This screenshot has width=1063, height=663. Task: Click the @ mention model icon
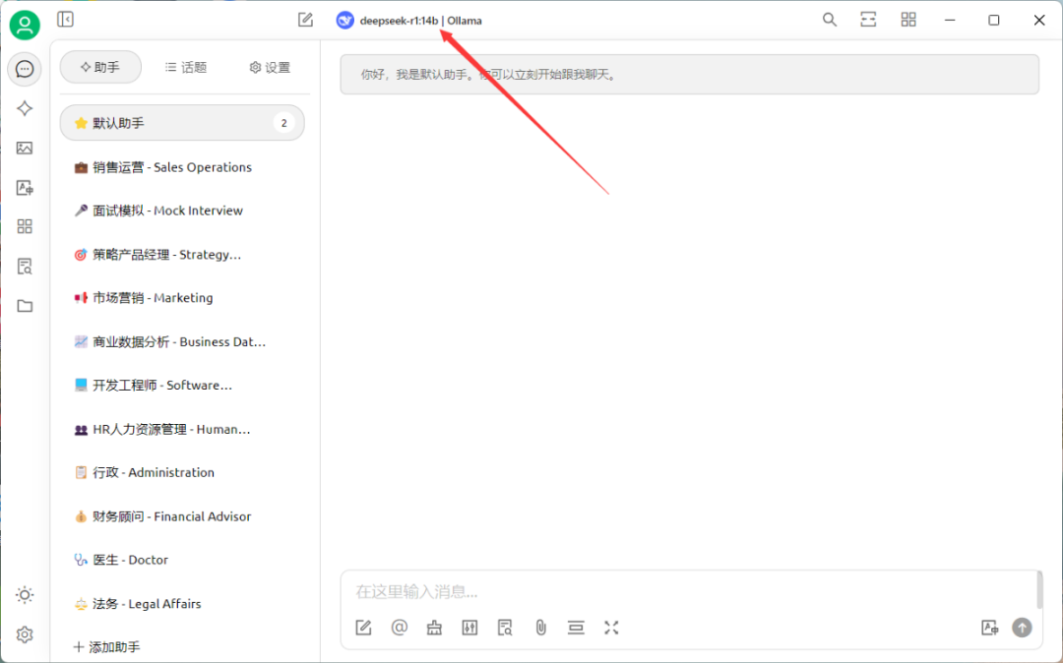coord(400,628)
